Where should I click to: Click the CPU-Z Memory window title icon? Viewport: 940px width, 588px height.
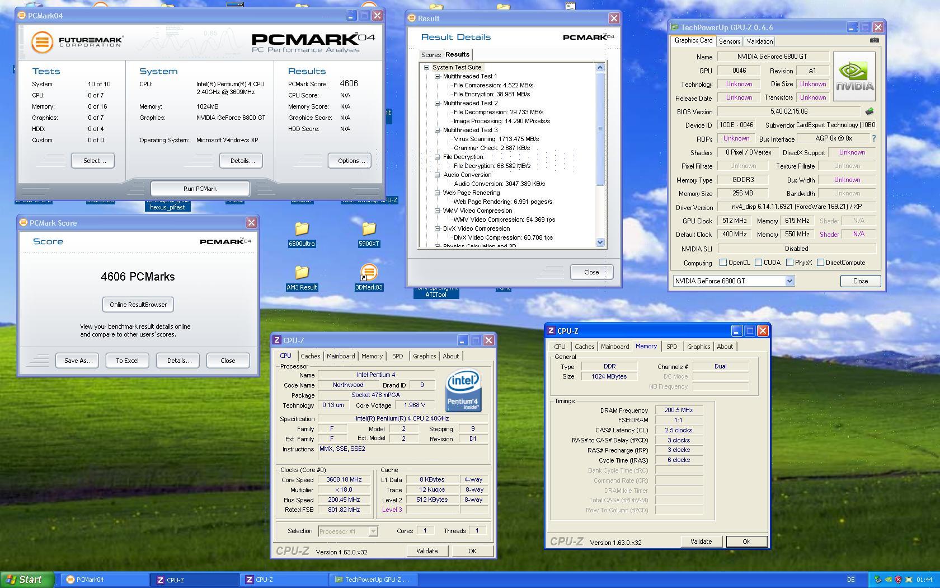[551, 330]
